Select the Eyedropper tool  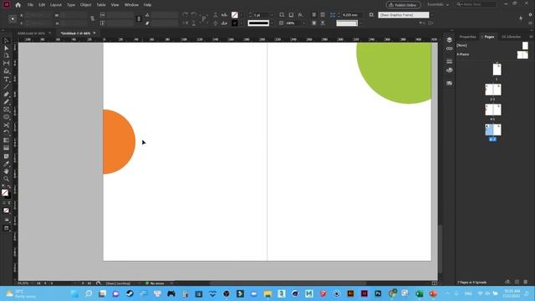(6, 164)
